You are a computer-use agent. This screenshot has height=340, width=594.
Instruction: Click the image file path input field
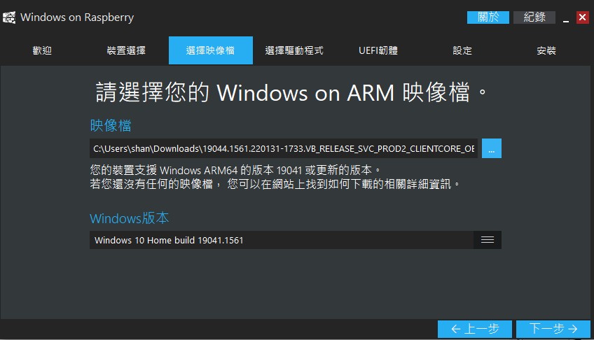click(284, 148)
